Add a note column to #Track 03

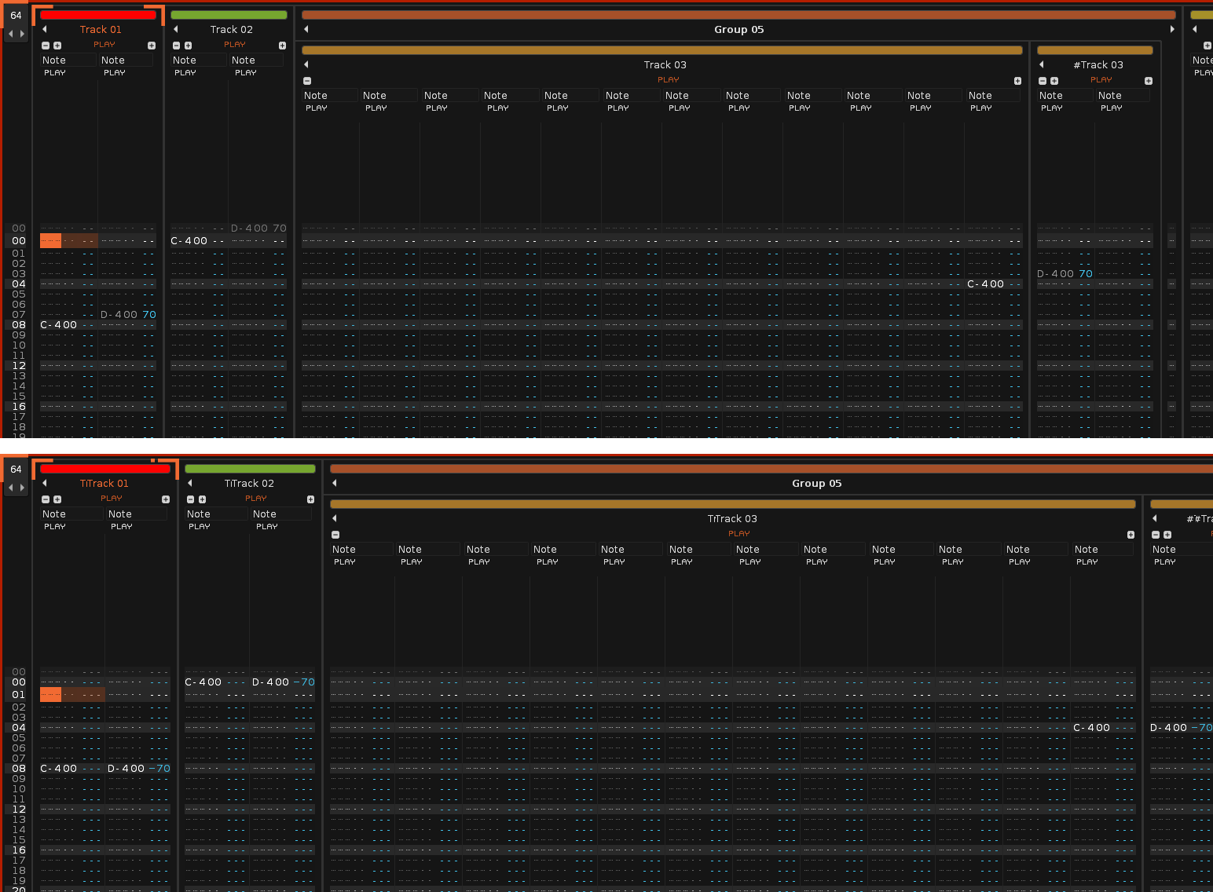coord(1054,81)
